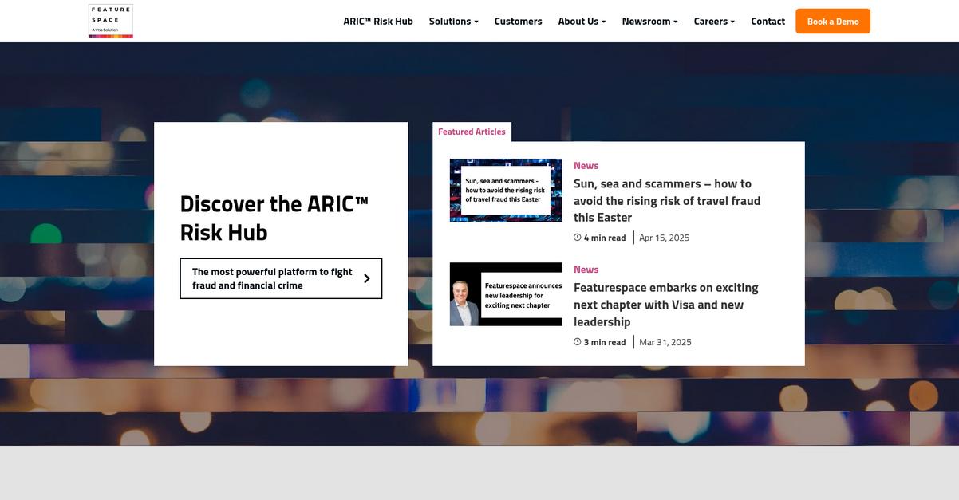The height and width of the screenshot is (500, 959).
Task: Click the Featurespace logo
Action: (111, 22)
